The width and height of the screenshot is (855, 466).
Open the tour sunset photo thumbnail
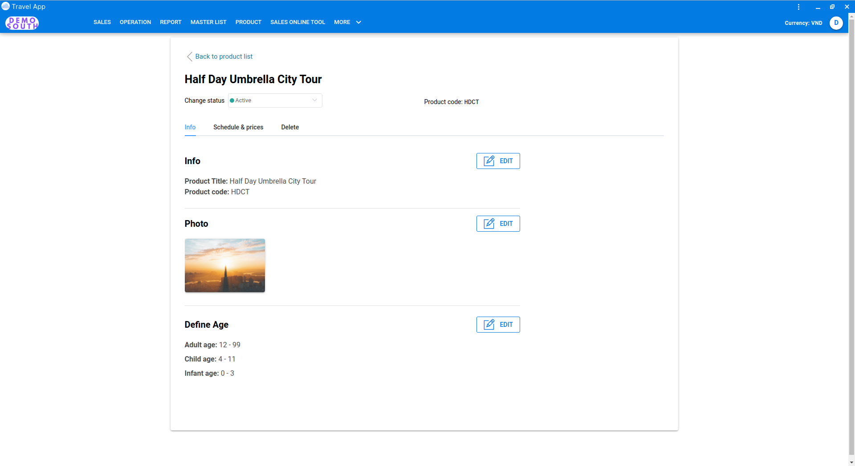[224, 265]
